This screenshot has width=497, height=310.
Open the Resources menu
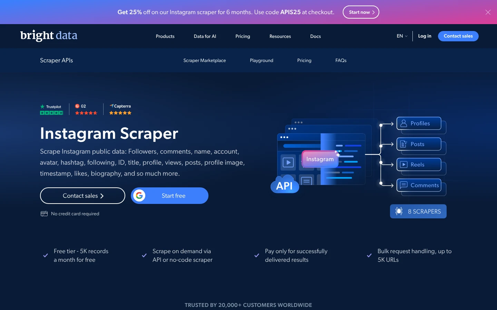click(280, 36)
